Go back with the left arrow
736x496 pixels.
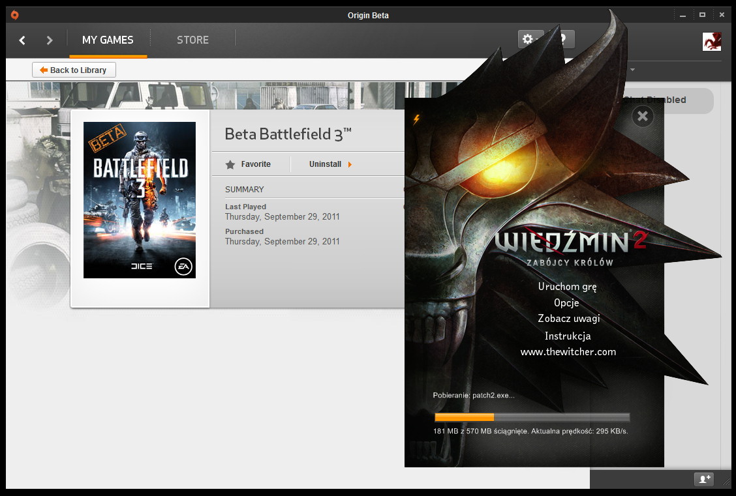[22, 40]
